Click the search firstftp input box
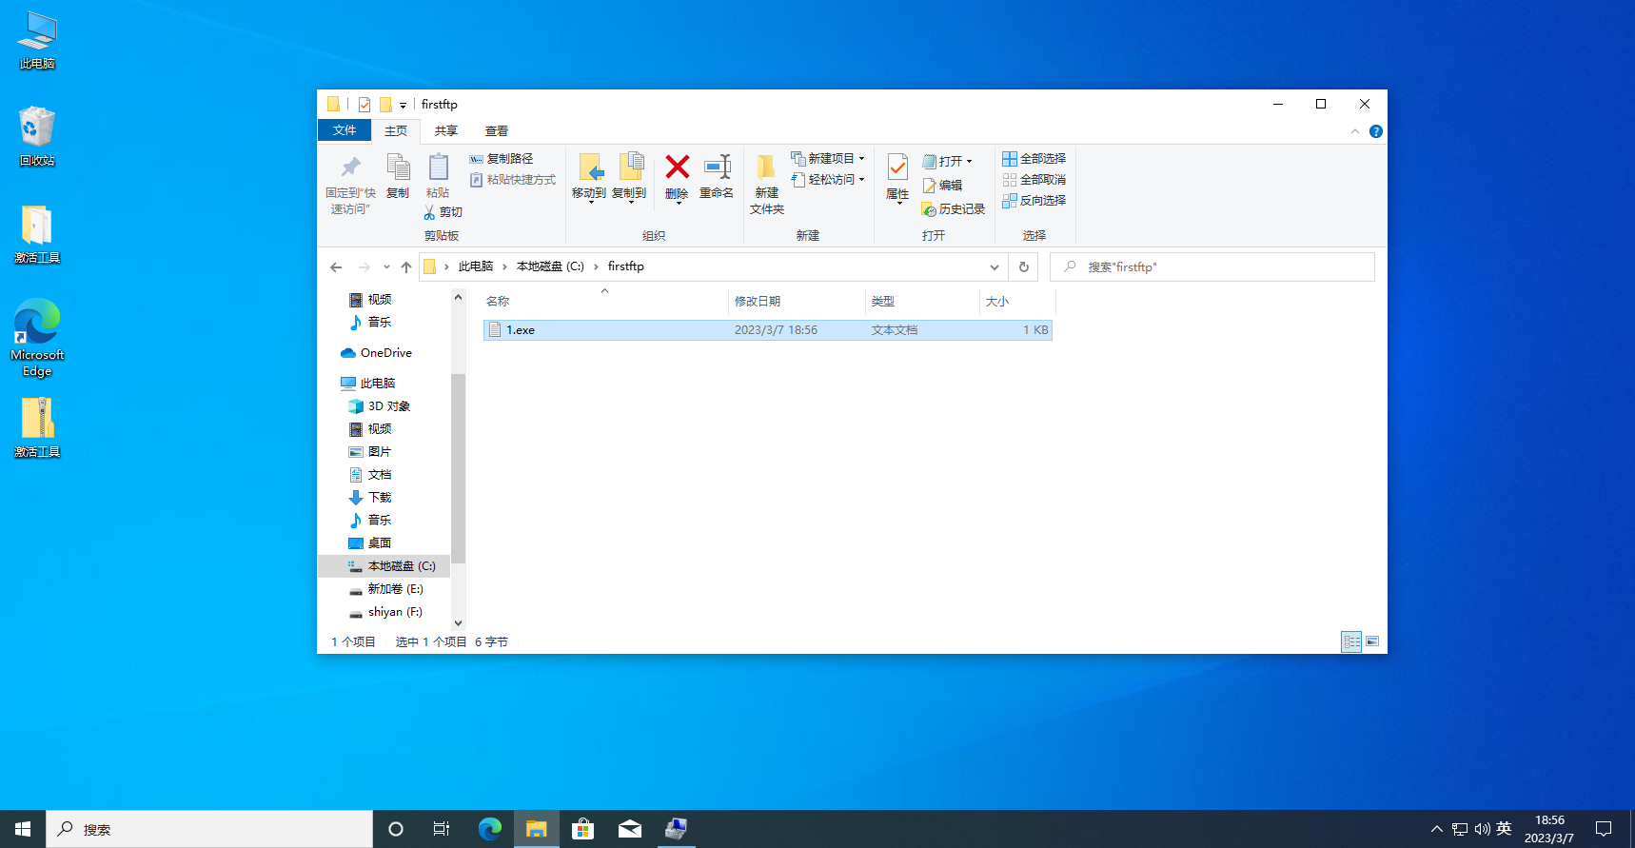 tap(1212, 267)
